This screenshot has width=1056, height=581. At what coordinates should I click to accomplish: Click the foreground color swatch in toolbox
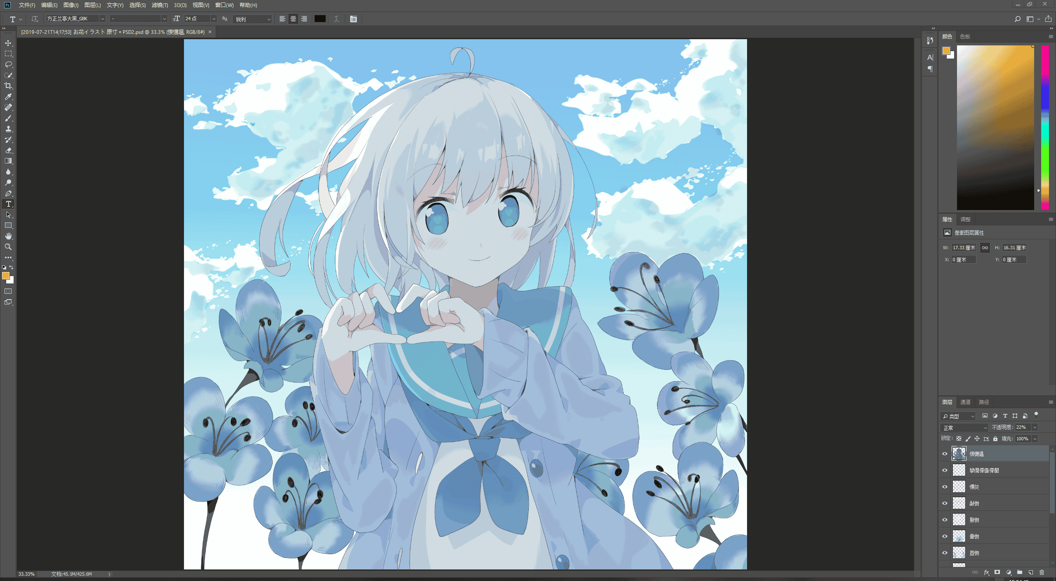tap(6, 276)
